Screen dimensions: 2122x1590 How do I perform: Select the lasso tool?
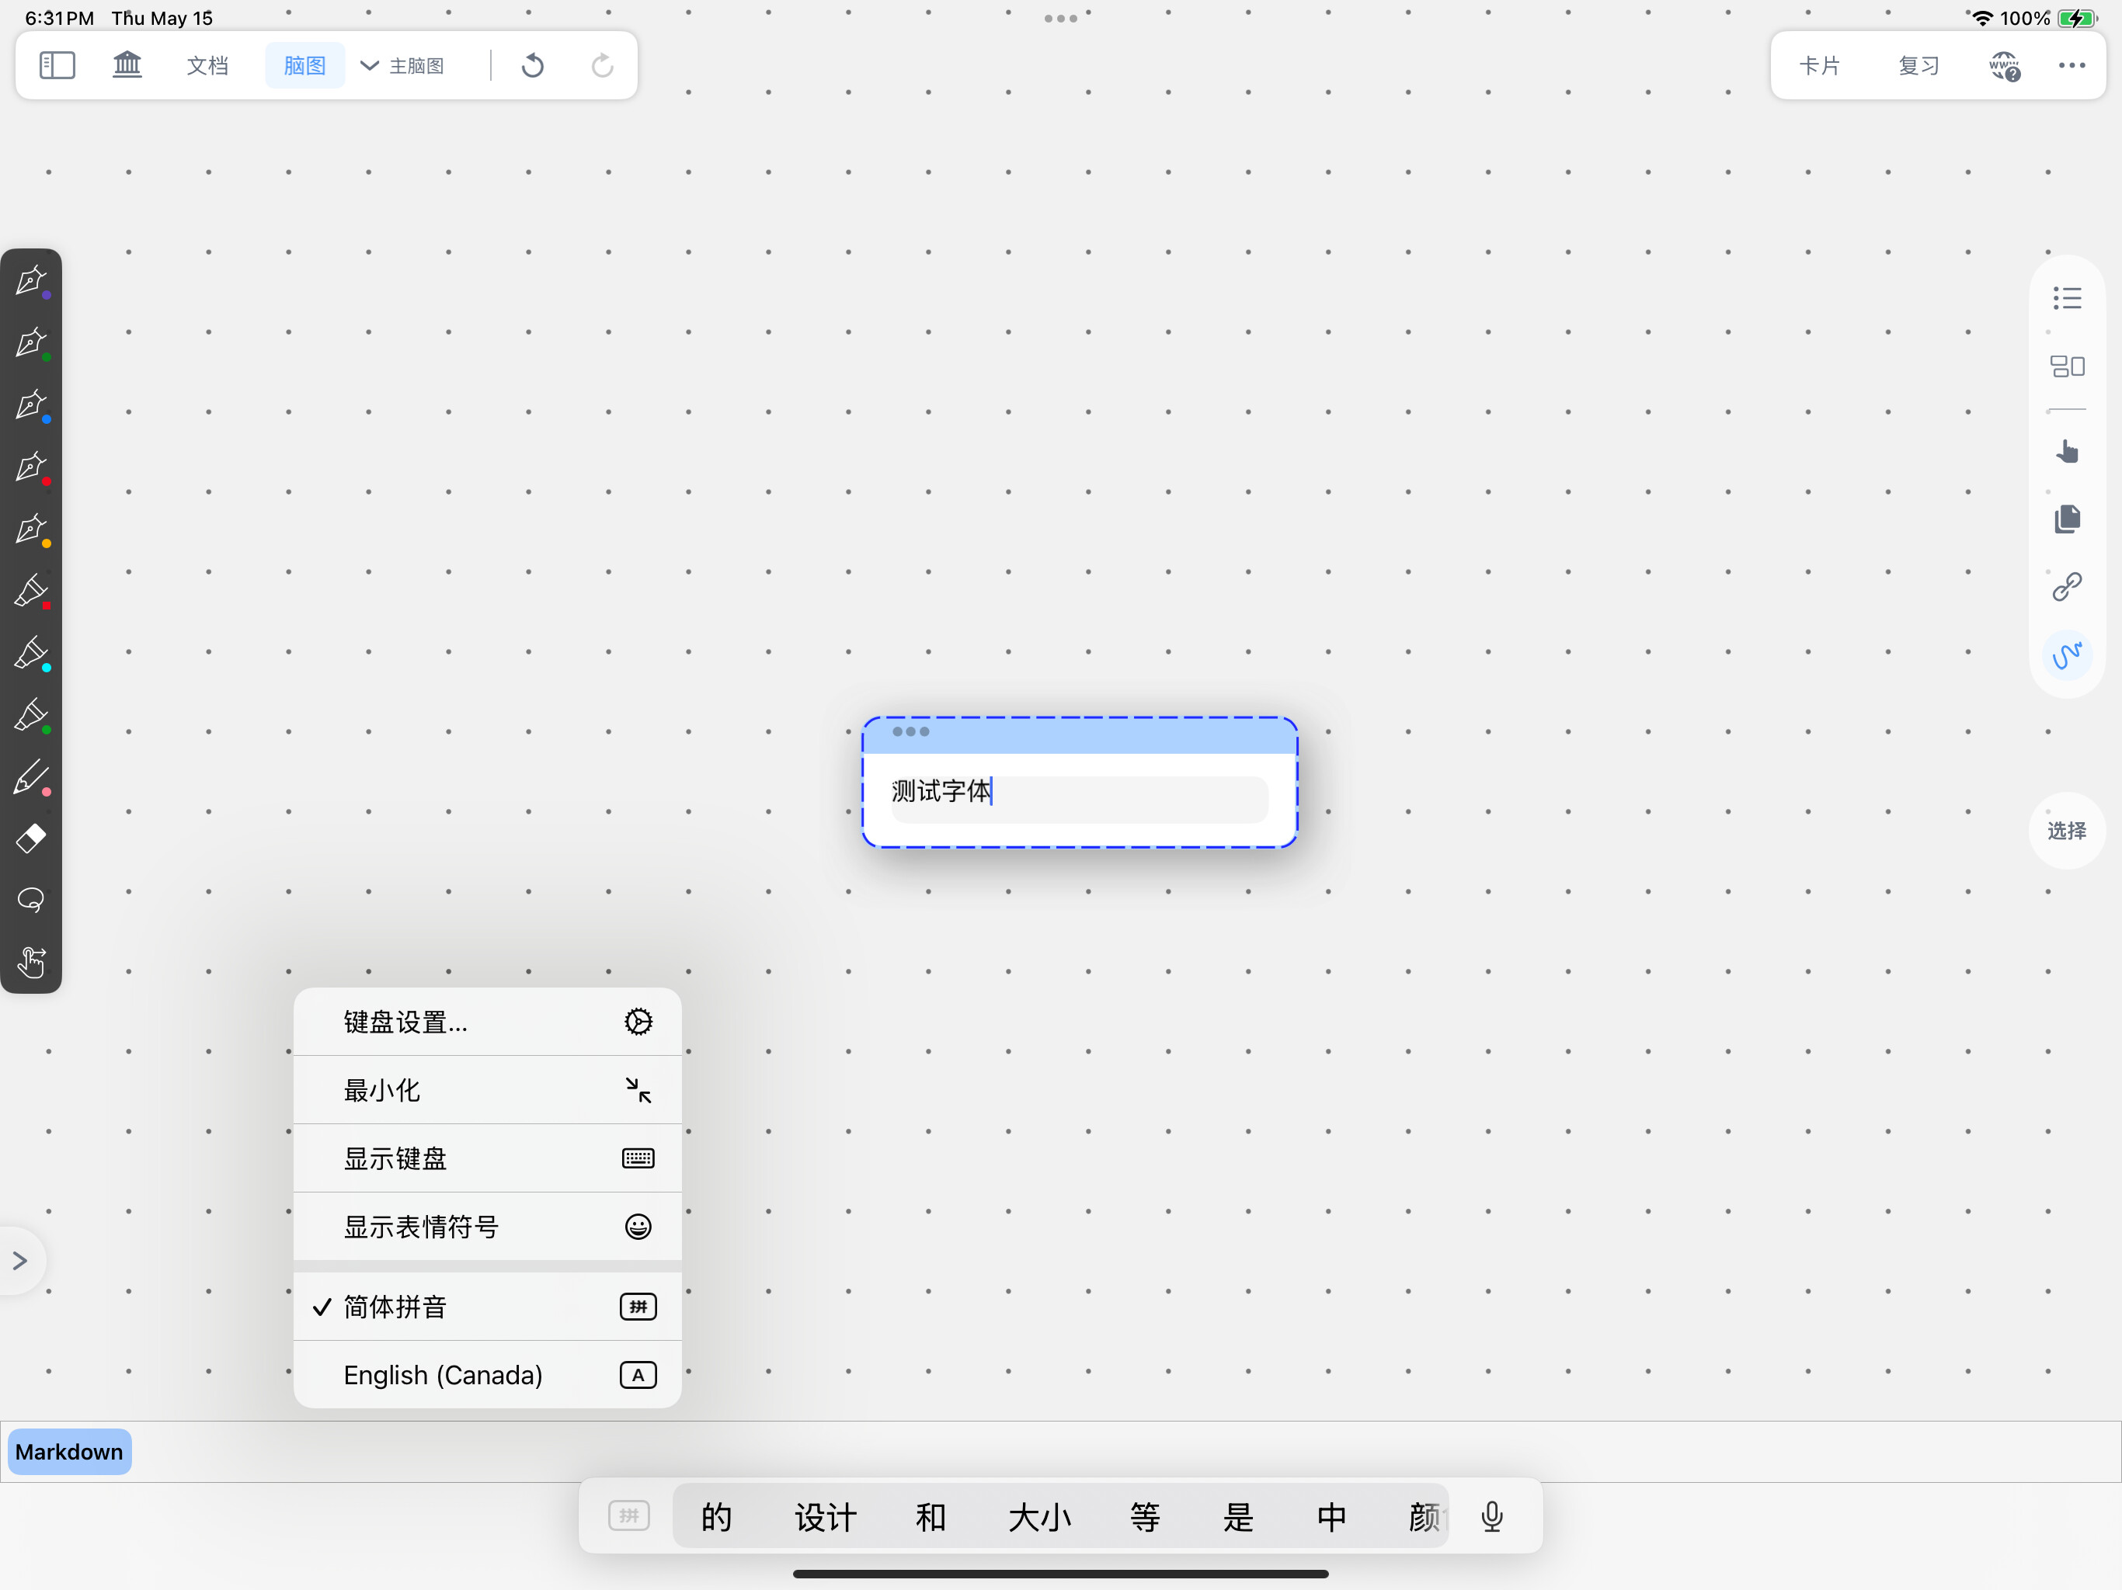pyautogui.click(x=32, y=900)
